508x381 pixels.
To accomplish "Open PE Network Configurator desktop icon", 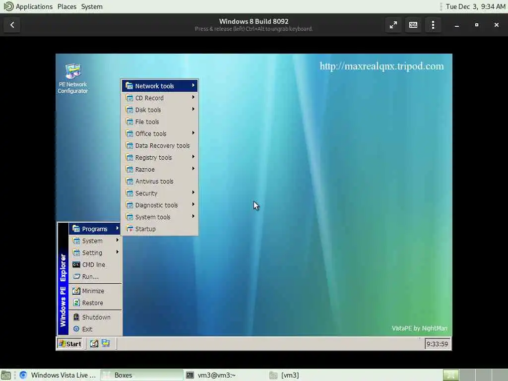I will tap(73, 78).
